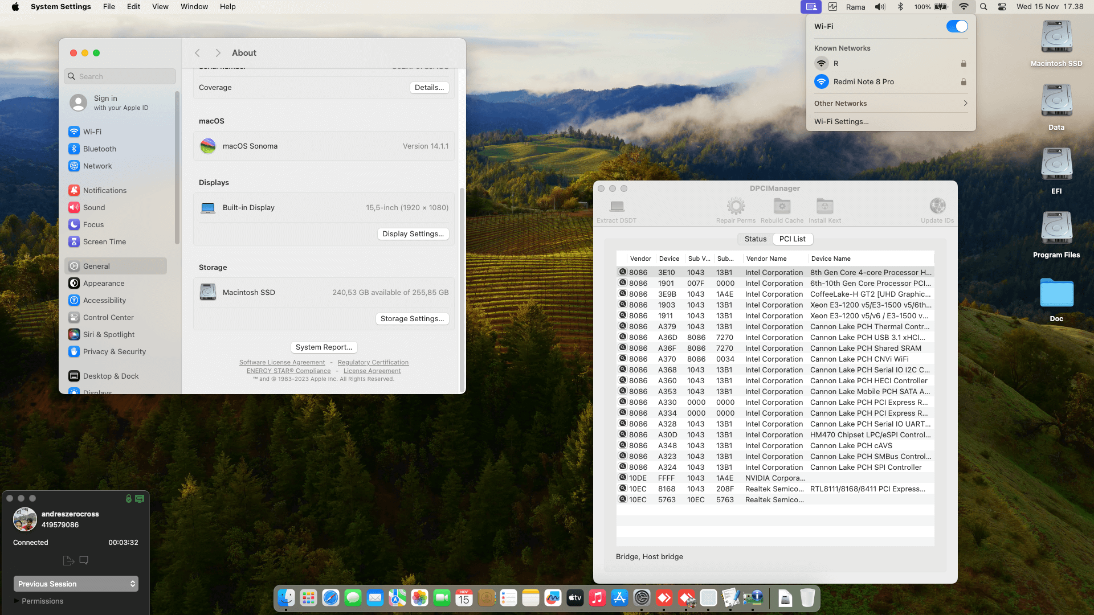This screenshot has width=1094, height=615.
Task: Open the View menu
Action: pos(160,7)
